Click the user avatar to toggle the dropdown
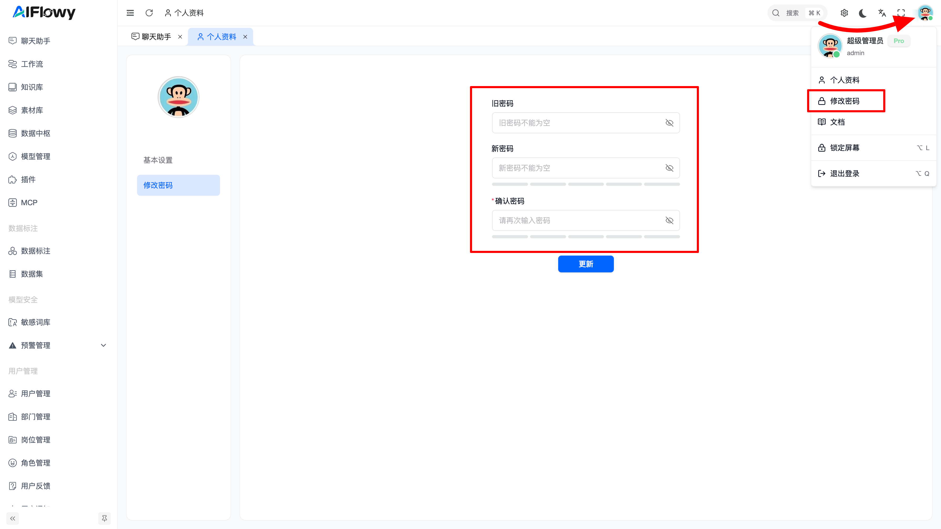The width and height of the screenshot is (941, 529). pyautogui.click(x=925, y=13)
